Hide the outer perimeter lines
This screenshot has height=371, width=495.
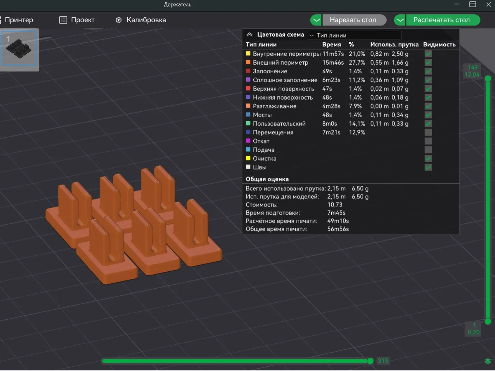tap(428, 63)
